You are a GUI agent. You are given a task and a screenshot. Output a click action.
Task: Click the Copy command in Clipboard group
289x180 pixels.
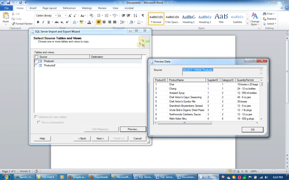pyautogui.click(x=16, y=19)
